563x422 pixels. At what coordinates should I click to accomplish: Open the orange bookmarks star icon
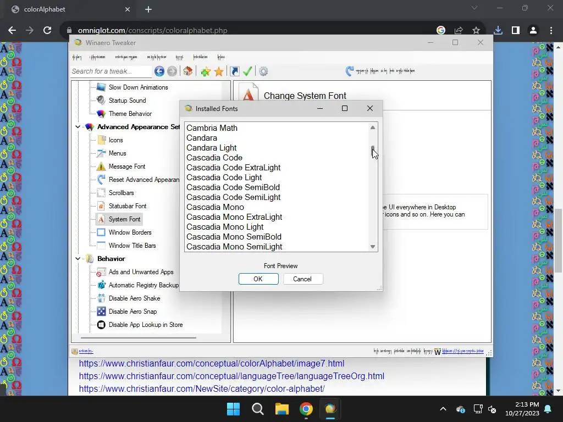[219, 71]
